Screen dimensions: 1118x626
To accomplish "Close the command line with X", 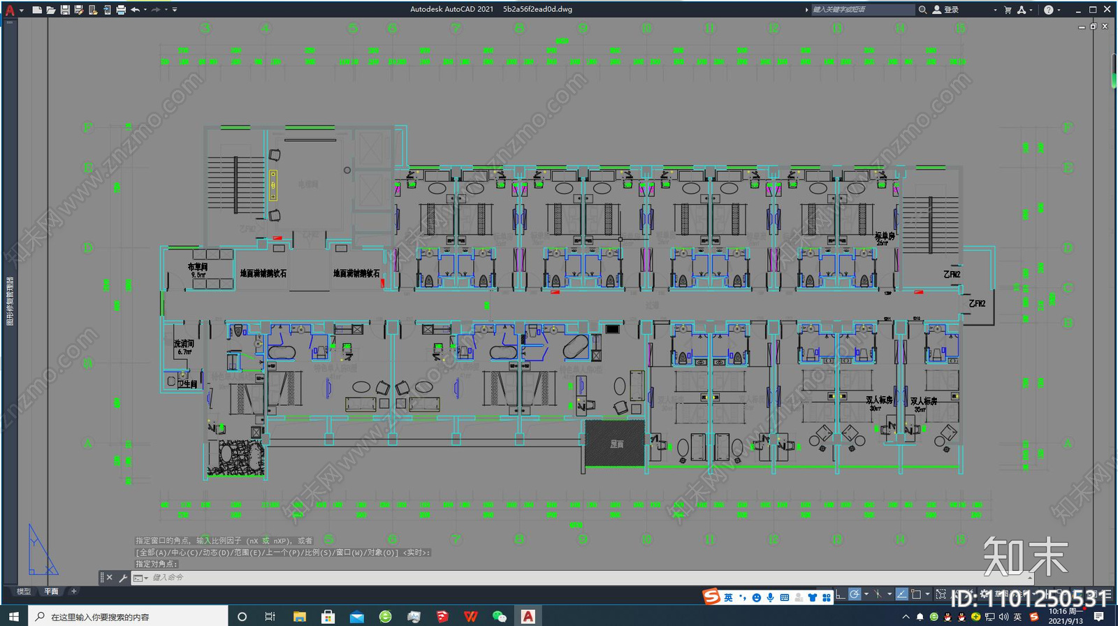I will pyautogui.click(x=110, y=578).
